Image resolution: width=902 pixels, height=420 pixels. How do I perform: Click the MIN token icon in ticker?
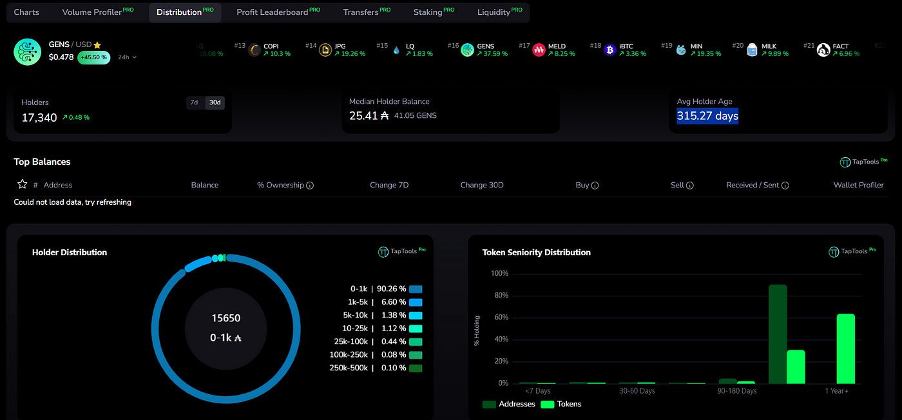681,50
